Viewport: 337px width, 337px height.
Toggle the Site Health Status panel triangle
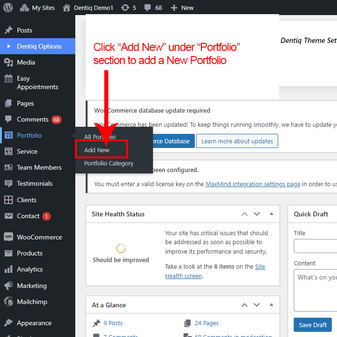coord(272,214)
